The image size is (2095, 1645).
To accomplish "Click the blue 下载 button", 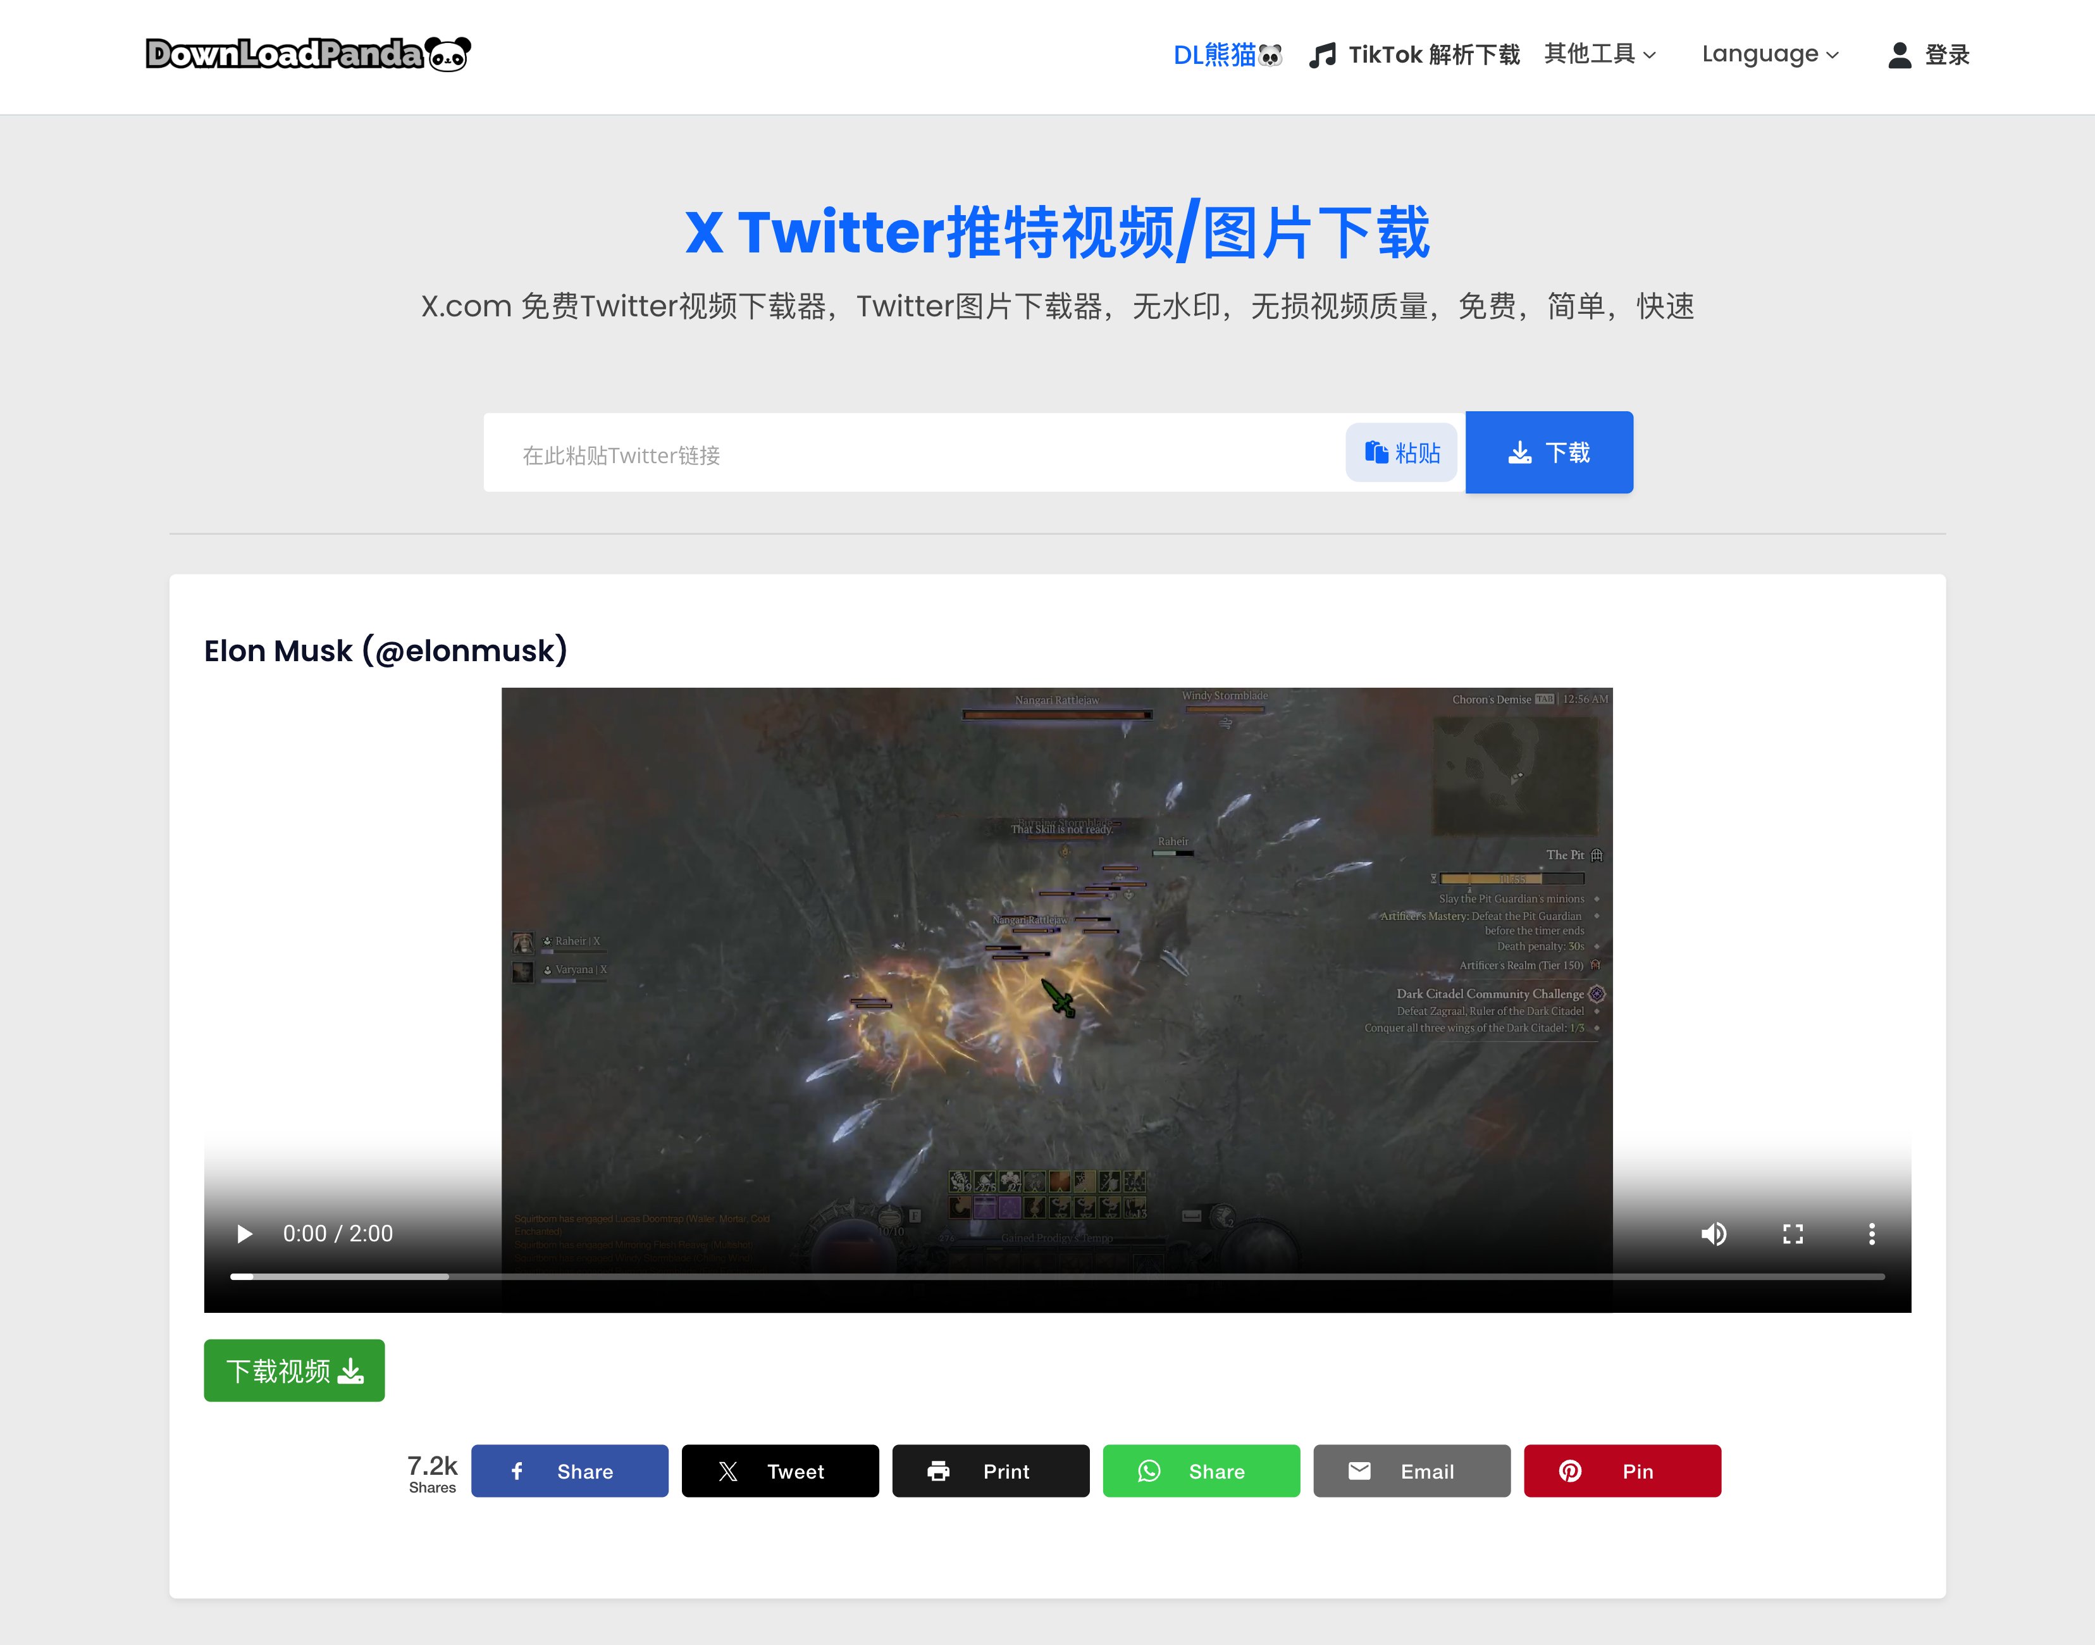I will (x=1549, y=452).
